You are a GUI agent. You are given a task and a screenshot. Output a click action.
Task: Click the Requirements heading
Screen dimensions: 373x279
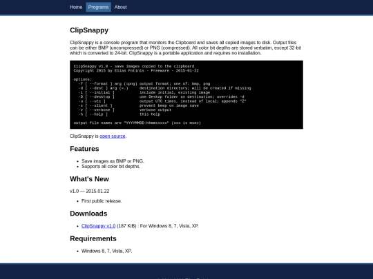pyautogui.click(x=93, y=238)
